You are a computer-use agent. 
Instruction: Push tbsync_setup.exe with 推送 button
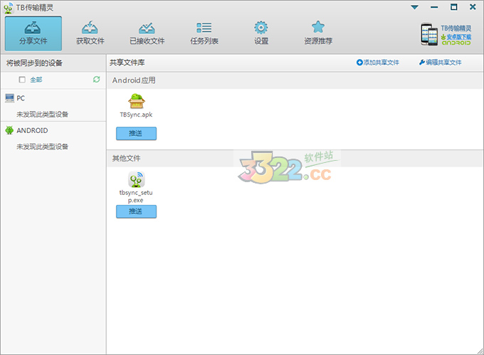[136, 211]
